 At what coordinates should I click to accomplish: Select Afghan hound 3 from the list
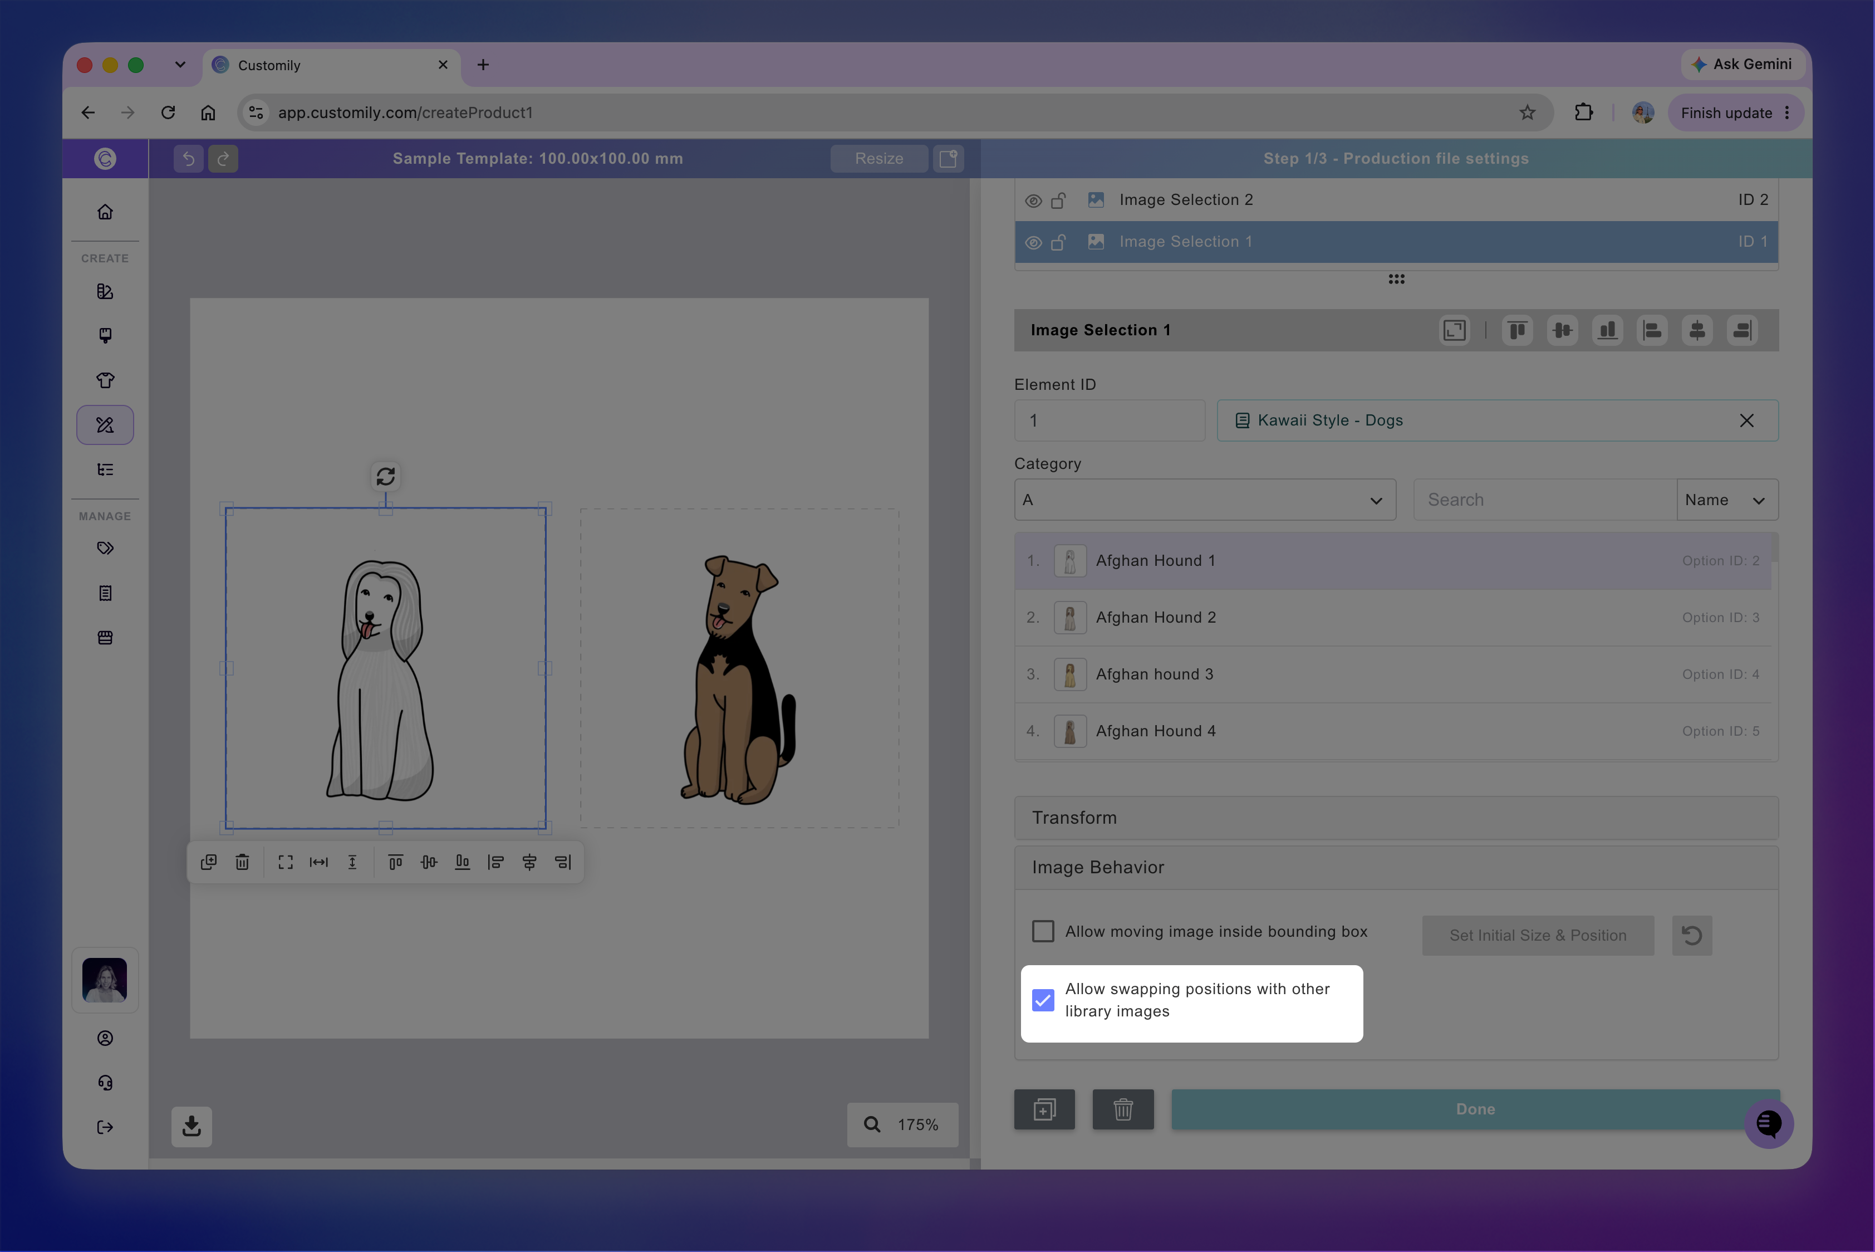click(x=1393, y=674)
